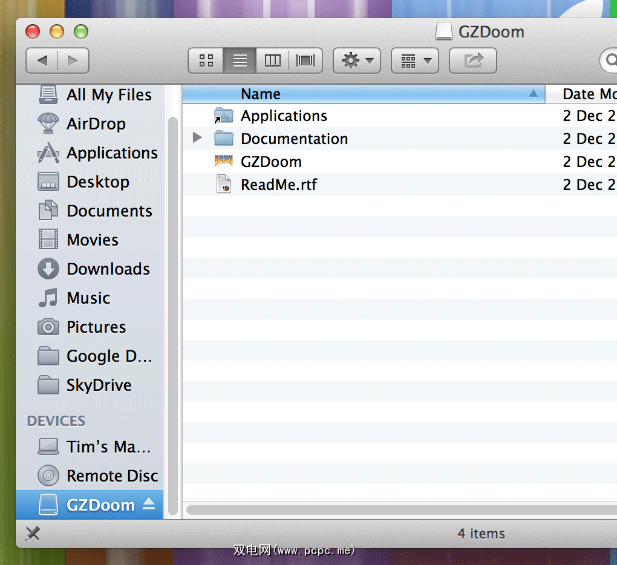The width and height of the screenshot is (617, 565).
Task: Go back with the left arrow button
Action: click(42, 60)
